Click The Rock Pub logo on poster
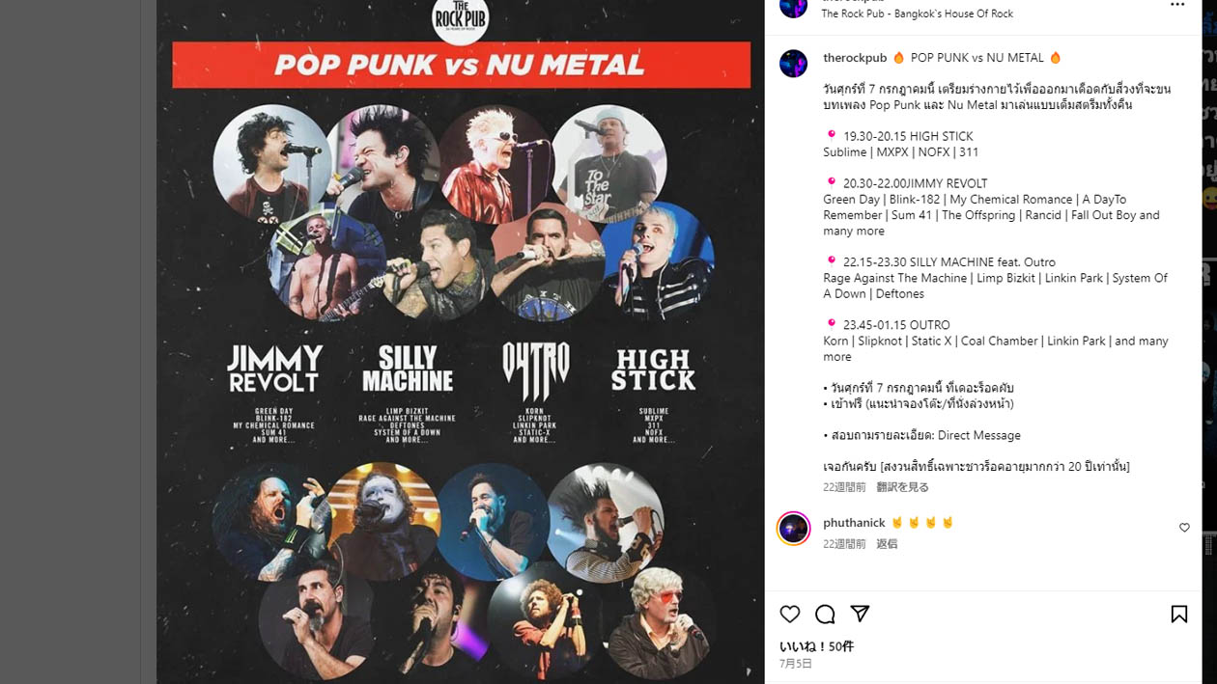The image size is (1217, 684). tap(461, 19)
